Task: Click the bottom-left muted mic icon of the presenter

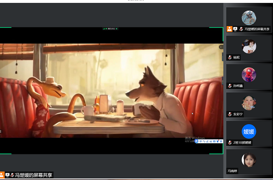Action: [12, 175]
